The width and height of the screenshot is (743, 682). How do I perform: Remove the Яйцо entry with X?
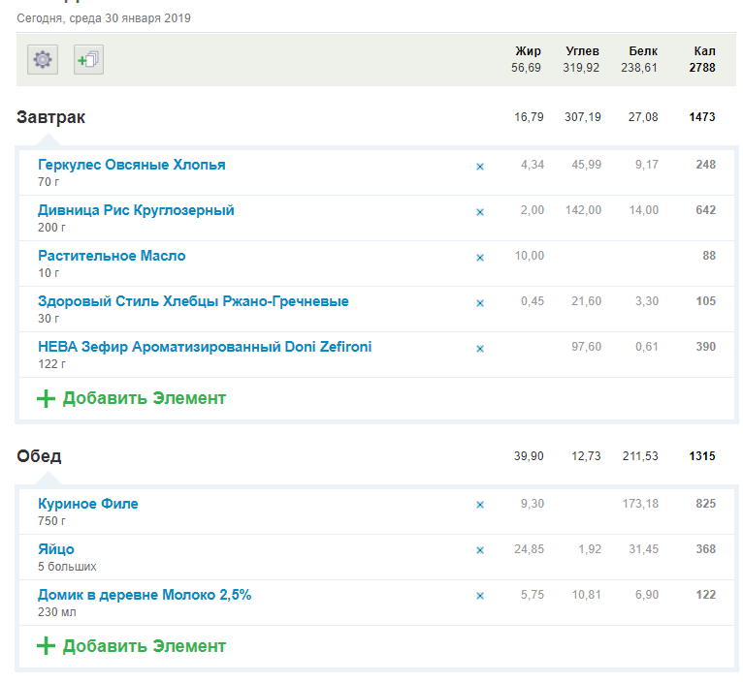479,550
